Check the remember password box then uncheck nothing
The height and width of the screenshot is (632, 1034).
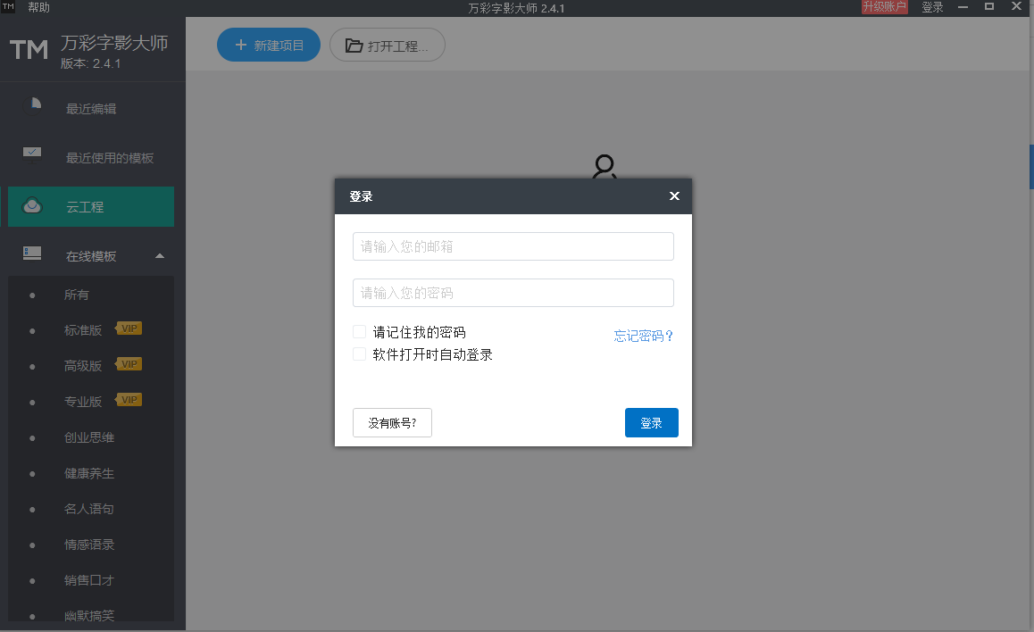coord(360,331)
